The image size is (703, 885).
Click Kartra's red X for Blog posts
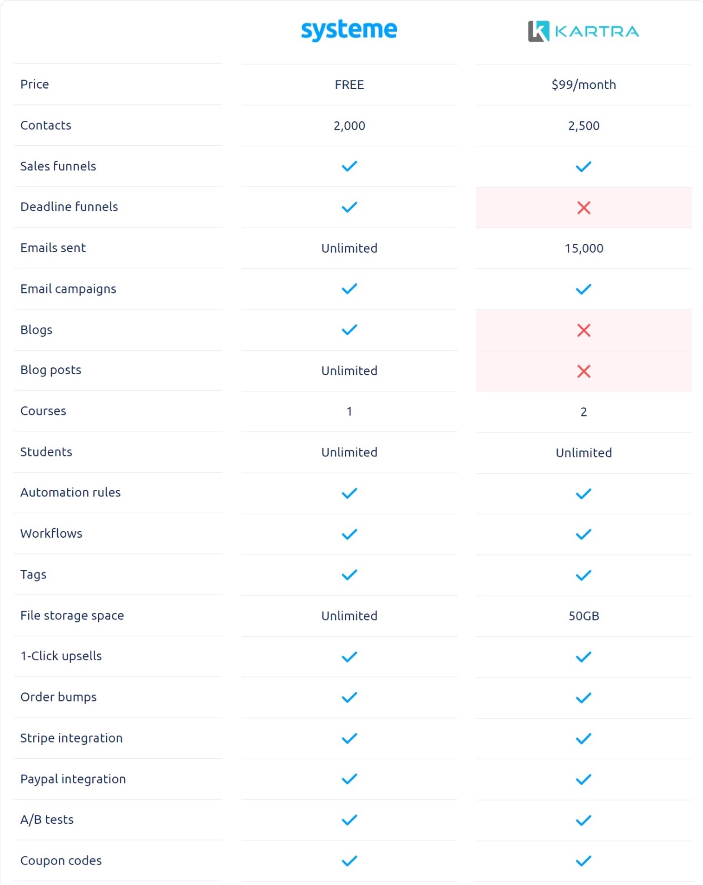click(583, 371)
